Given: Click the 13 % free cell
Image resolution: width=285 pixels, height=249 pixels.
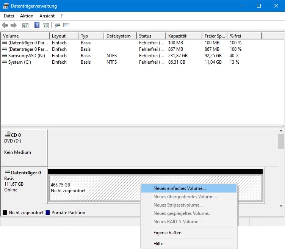Looking at the screenshot, I should pyautogui.click(x=234, y=62).
